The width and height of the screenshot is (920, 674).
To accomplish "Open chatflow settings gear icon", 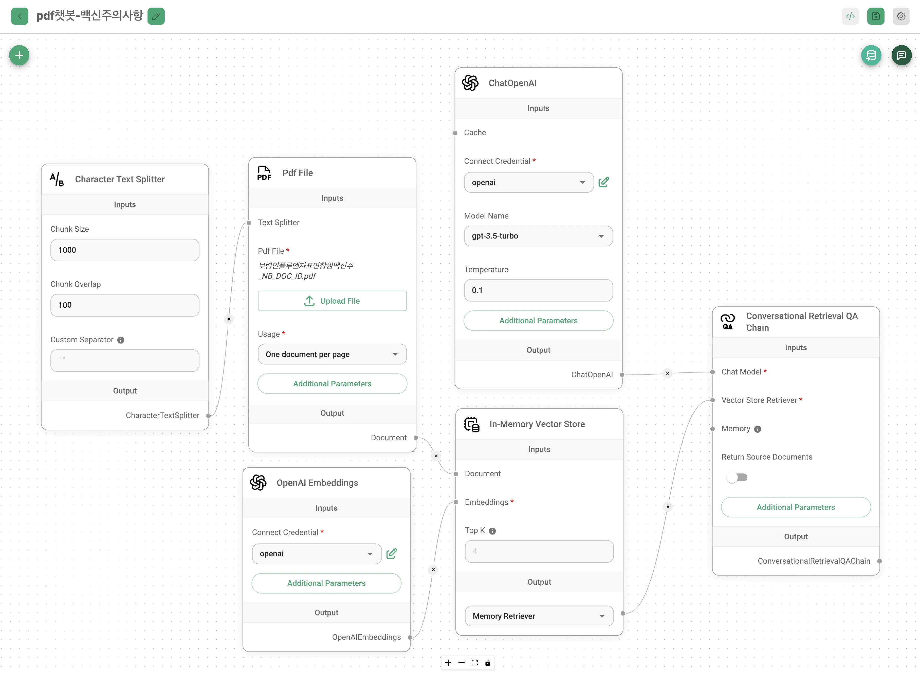I will pyautogui.click(x=901, y=16).
